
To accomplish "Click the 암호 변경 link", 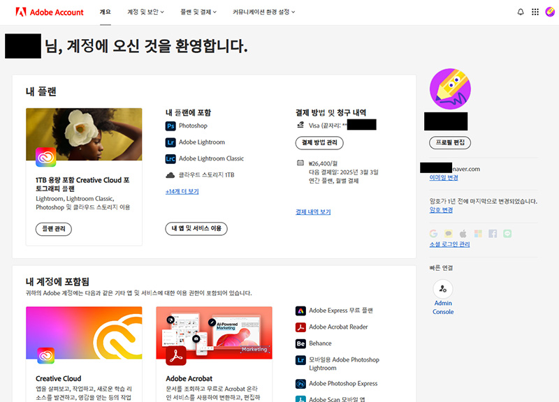I will coord(441,210).
